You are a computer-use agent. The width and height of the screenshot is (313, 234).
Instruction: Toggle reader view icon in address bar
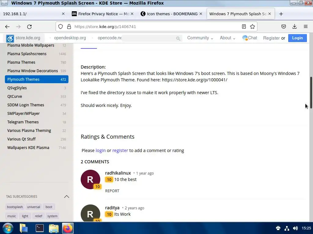(244, 27)
